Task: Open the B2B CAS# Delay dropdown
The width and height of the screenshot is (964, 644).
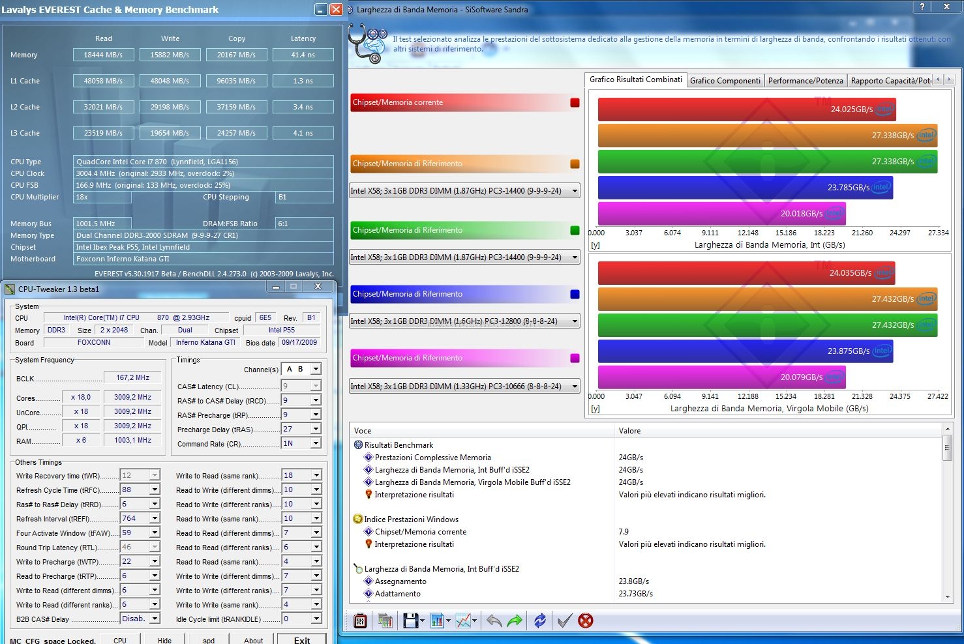Action: coord(155,619)
